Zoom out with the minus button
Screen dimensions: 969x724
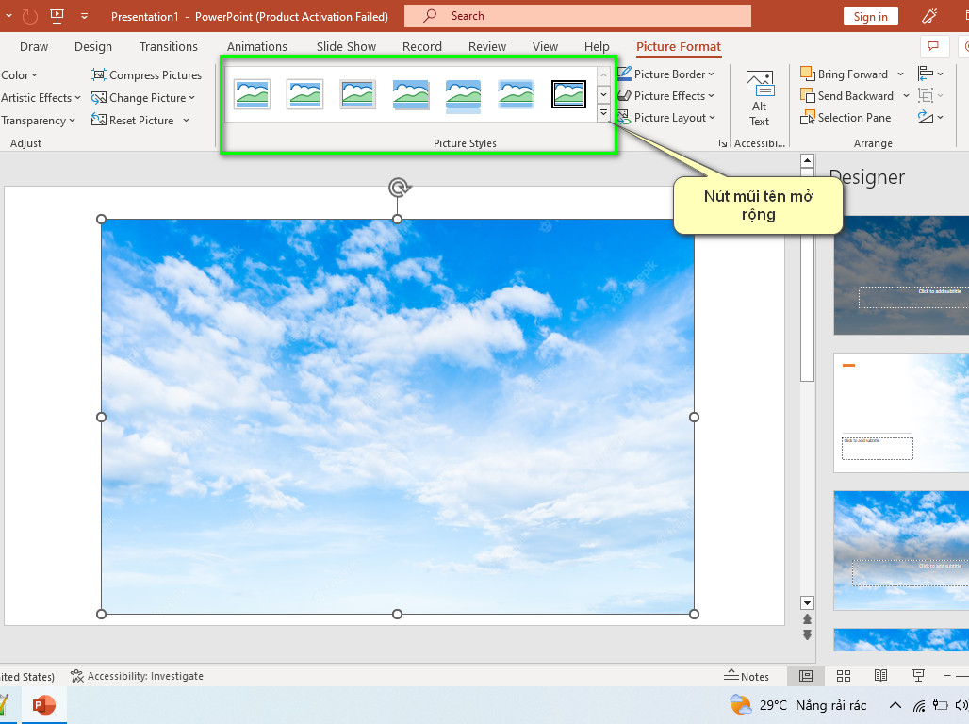point(946,676)
